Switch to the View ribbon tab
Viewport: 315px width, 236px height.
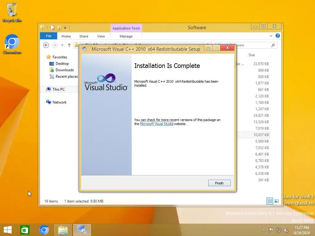101,36
